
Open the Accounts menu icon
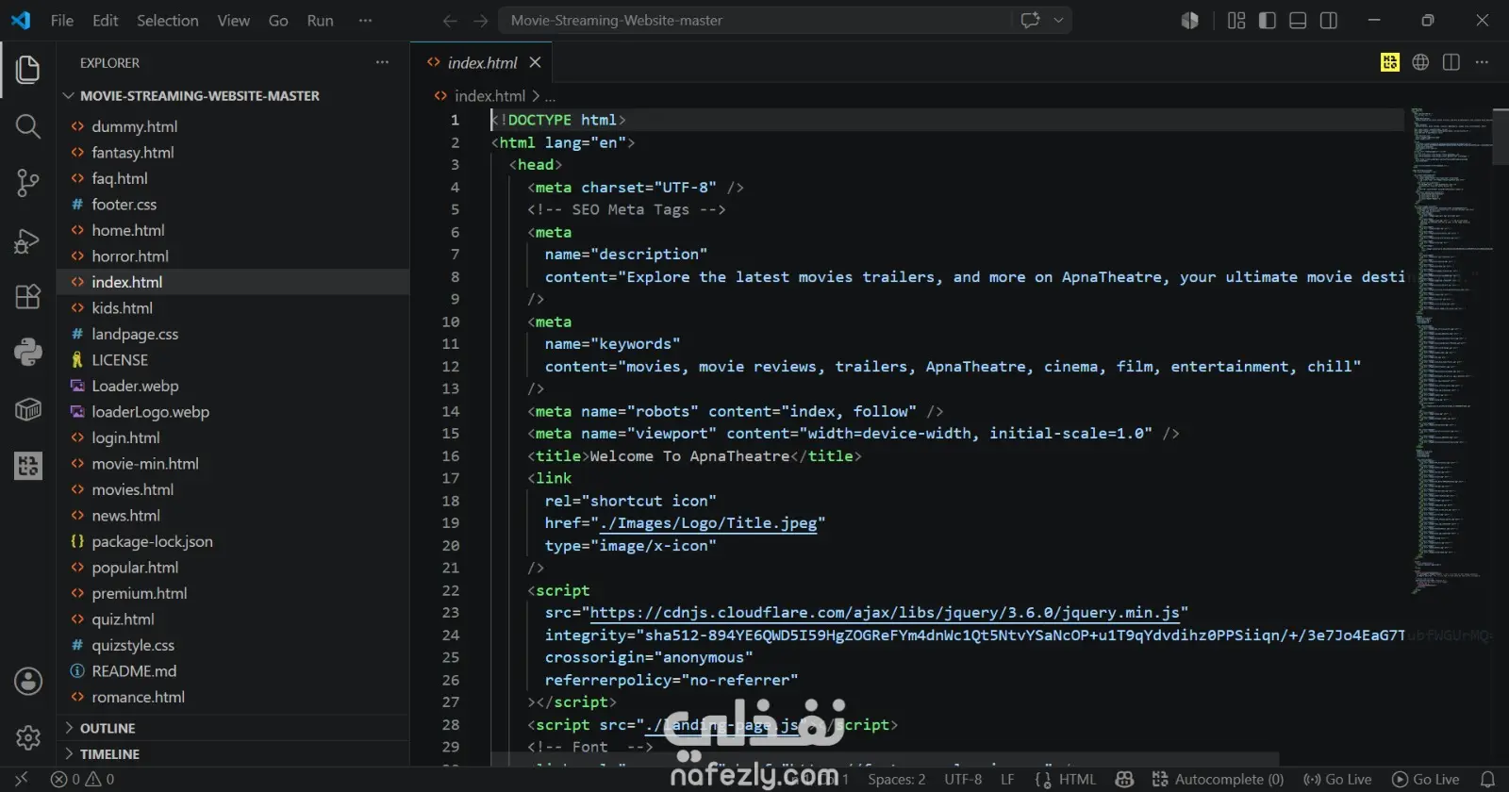point(28,681)
